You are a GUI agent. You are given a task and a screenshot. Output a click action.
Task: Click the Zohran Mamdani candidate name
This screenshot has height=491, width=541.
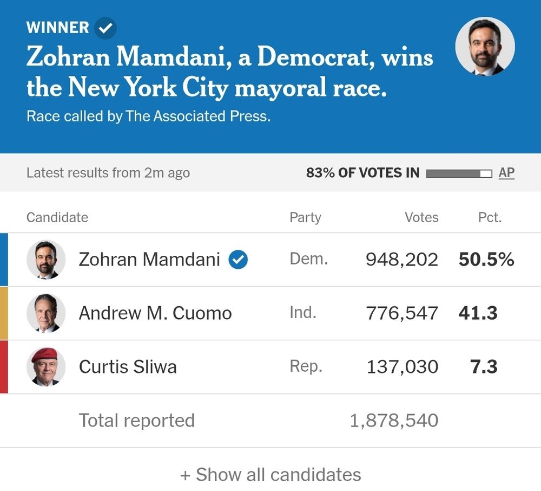tap(149, 260)
